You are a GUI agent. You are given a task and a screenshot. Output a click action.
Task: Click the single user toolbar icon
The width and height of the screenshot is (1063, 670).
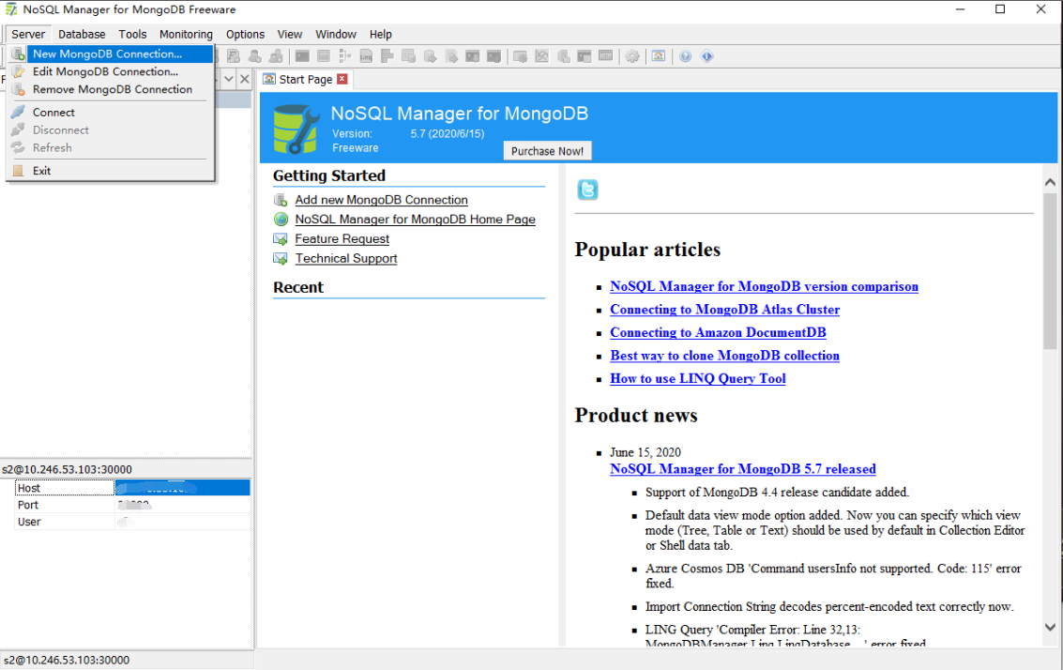coord(255,56)
